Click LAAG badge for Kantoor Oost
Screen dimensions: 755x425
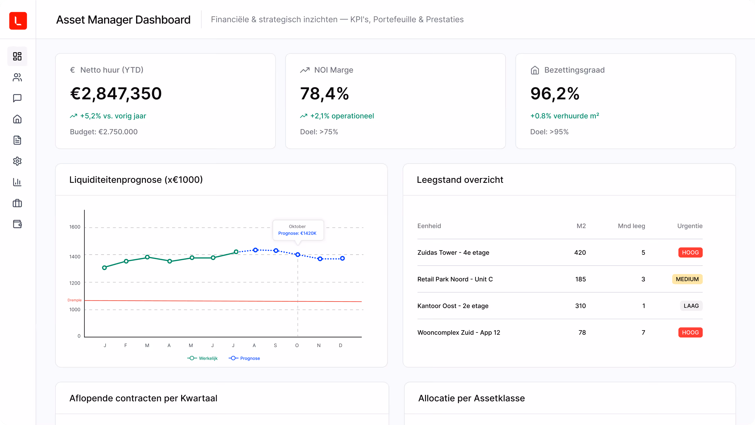[691, 306]
